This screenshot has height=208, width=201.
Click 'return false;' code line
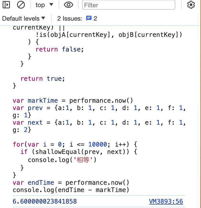(59, 49)
